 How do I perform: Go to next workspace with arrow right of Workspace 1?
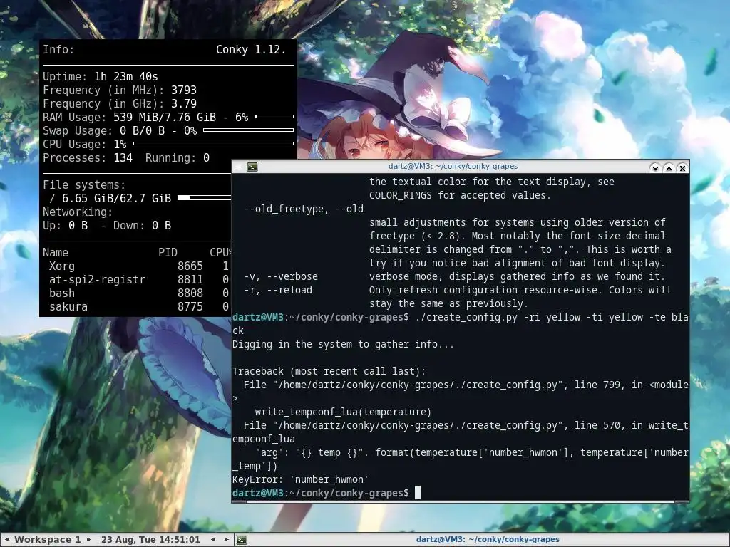point(89,540)
